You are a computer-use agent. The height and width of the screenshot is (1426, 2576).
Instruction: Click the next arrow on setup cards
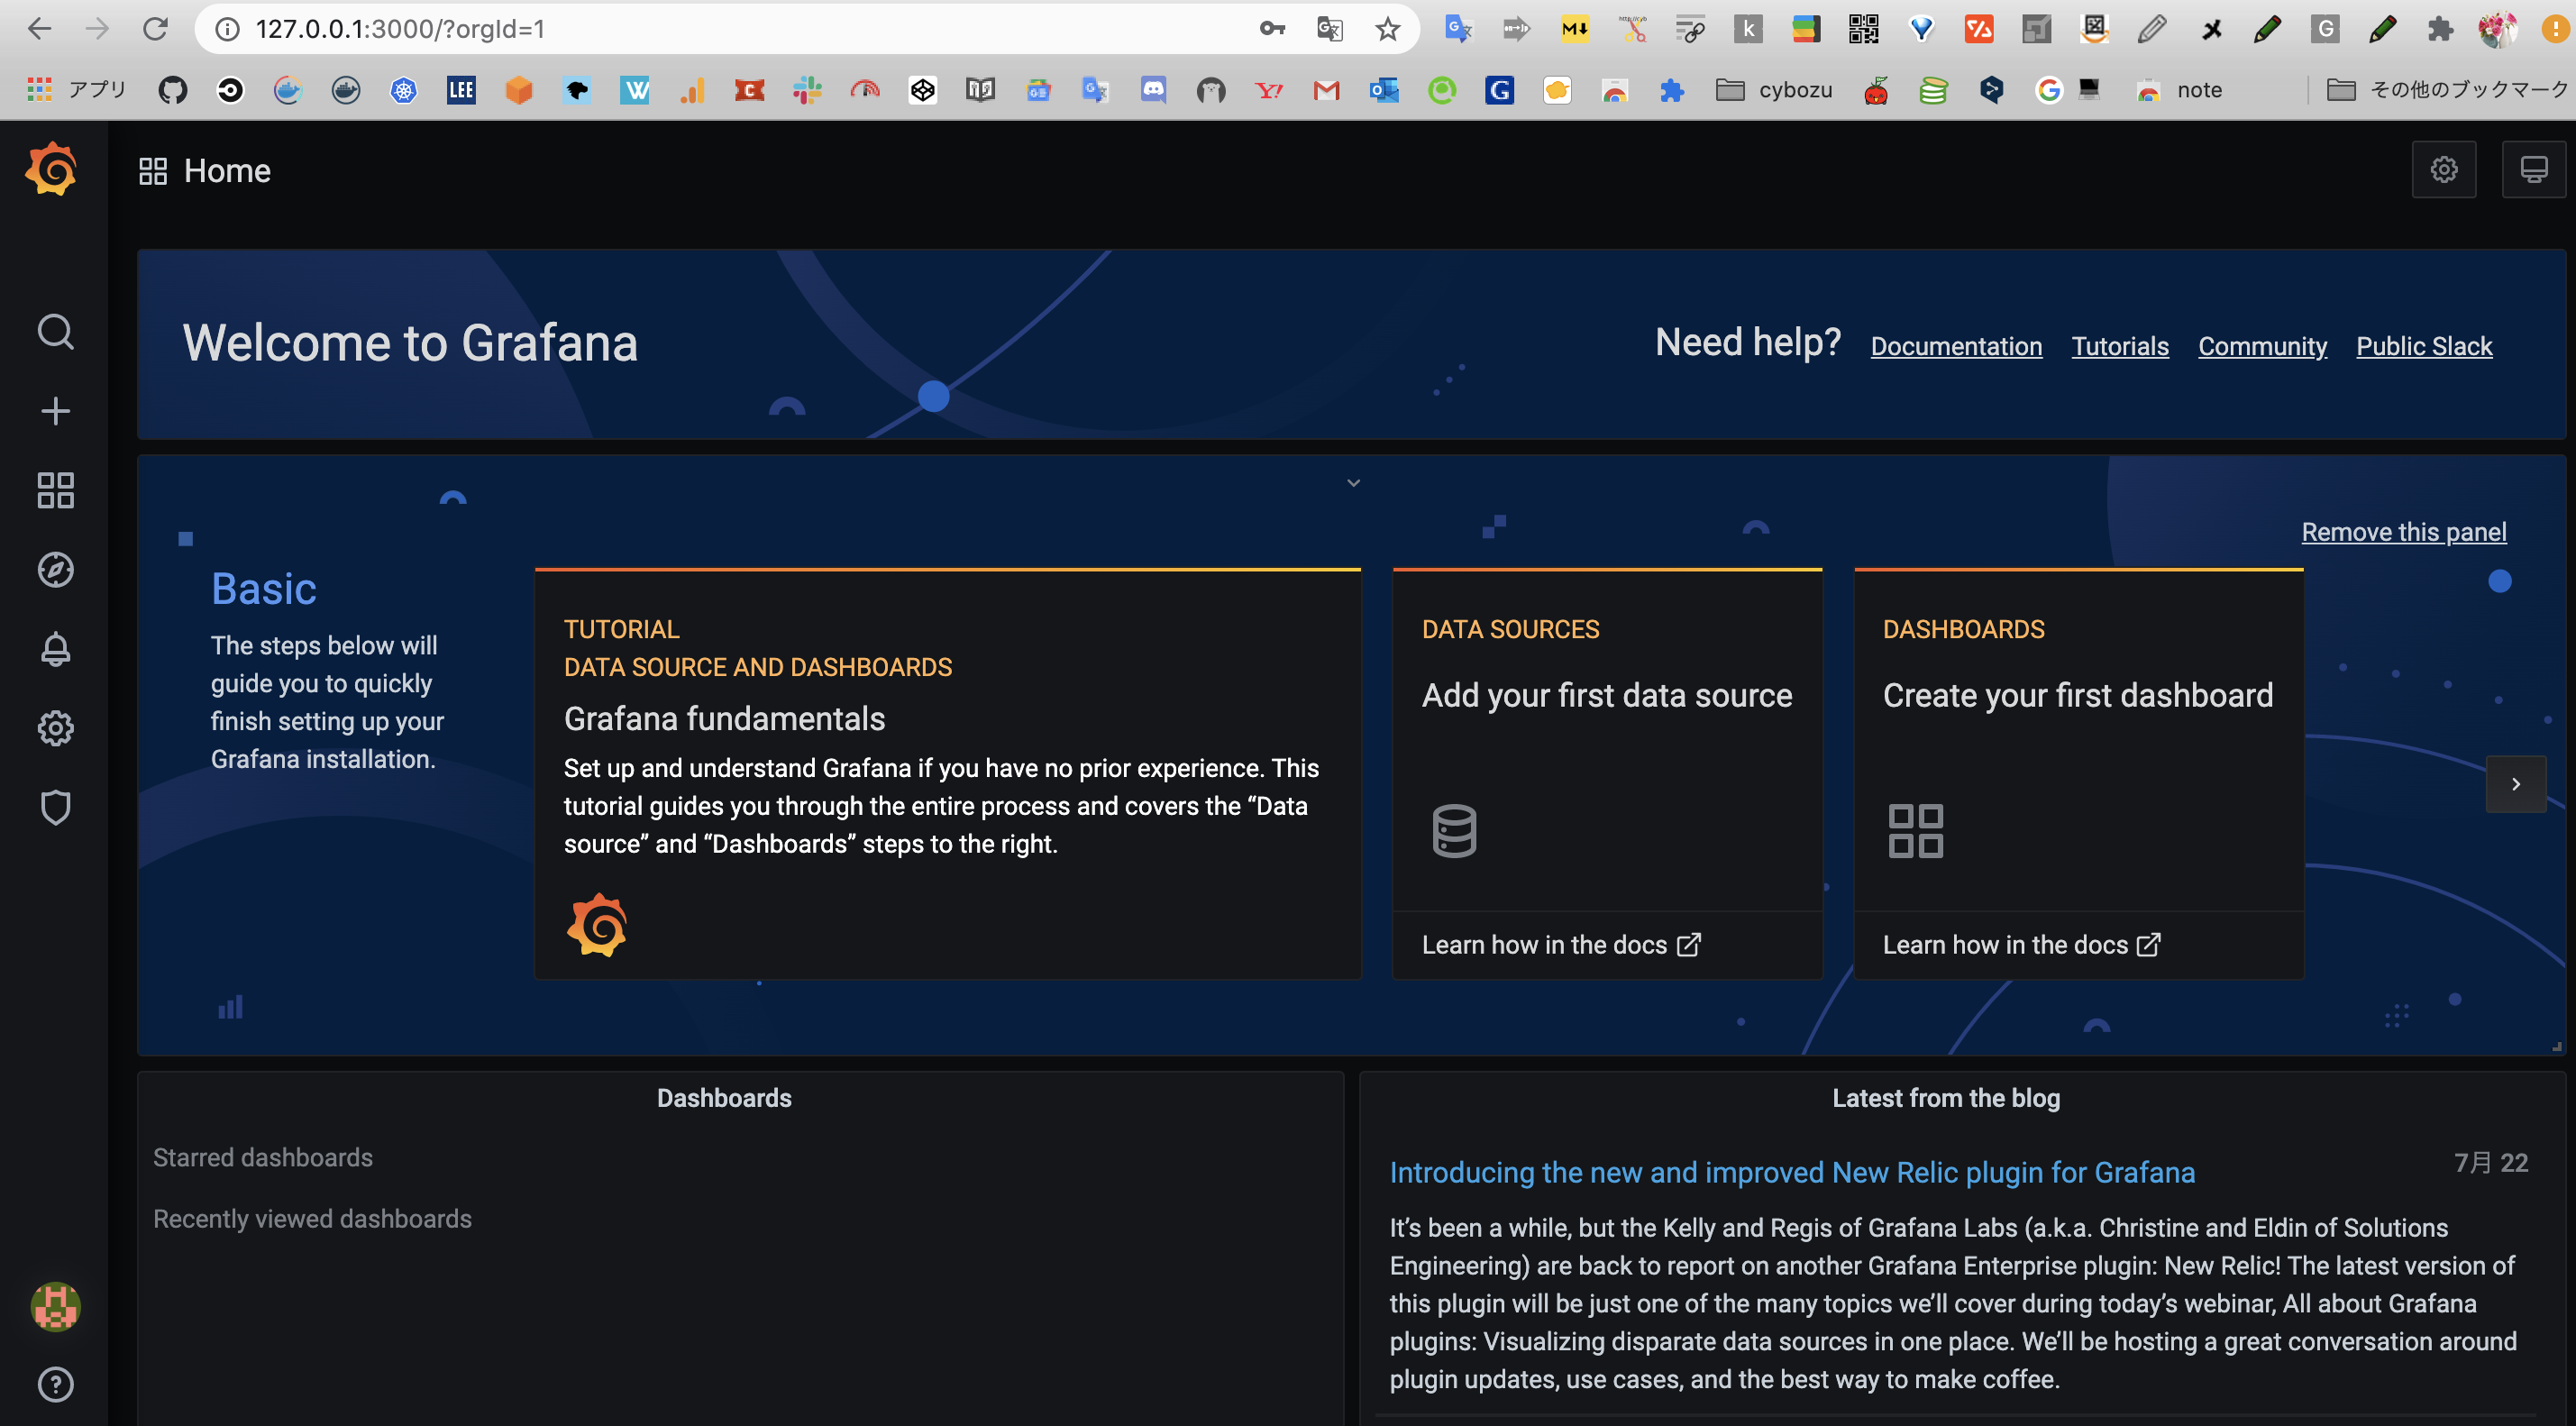click(2515, 784)
